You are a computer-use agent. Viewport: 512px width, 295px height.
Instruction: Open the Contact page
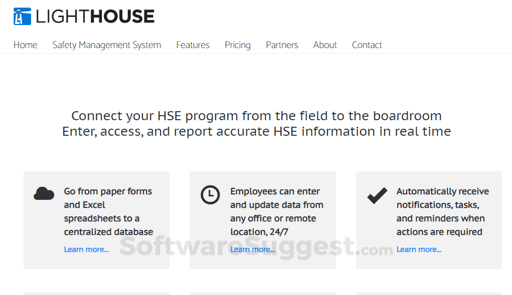(367, 45)
